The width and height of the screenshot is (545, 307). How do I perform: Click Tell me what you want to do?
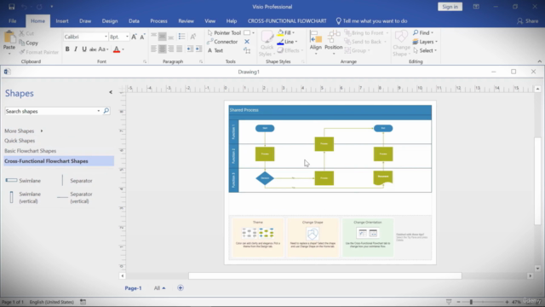pyautogui.click(x=371, y=20)
